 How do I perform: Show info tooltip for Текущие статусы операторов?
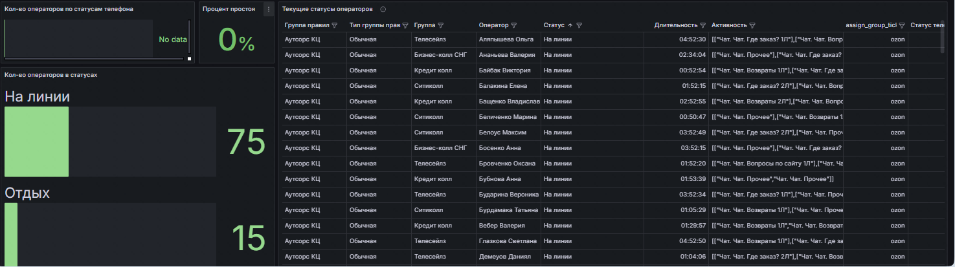[x=383, y=9]
